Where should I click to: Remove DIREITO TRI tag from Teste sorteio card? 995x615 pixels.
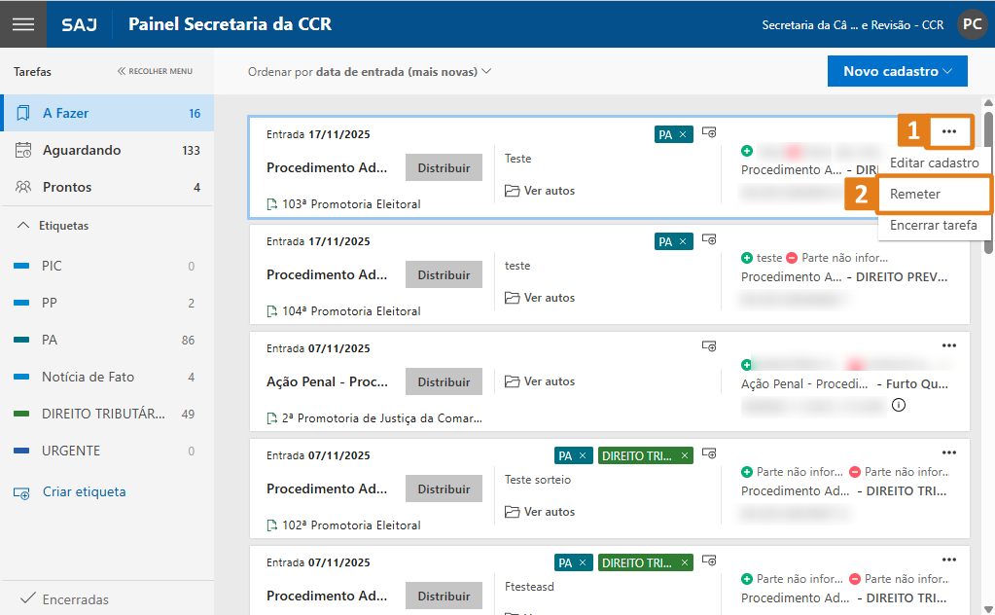685,455
